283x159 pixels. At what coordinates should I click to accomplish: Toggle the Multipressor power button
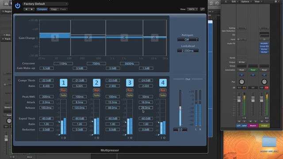point(18,6)
